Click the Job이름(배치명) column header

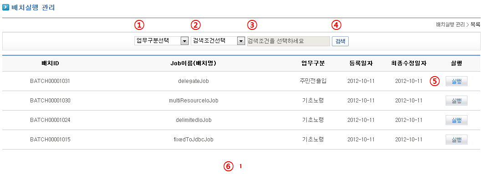click(x=193, y=63)
